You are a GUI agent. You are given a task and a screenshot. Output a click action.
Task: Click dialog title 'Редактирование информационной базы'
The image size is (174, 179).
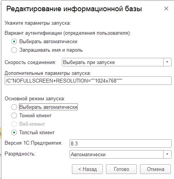[x=74, y=9]
